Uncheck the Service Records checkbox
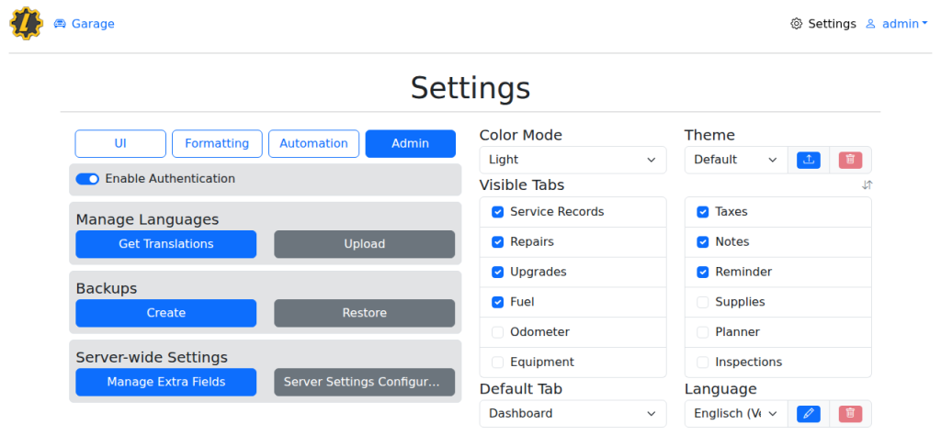Image resolution: width=941 pixels, height=435 pixels. click(497, 212)
